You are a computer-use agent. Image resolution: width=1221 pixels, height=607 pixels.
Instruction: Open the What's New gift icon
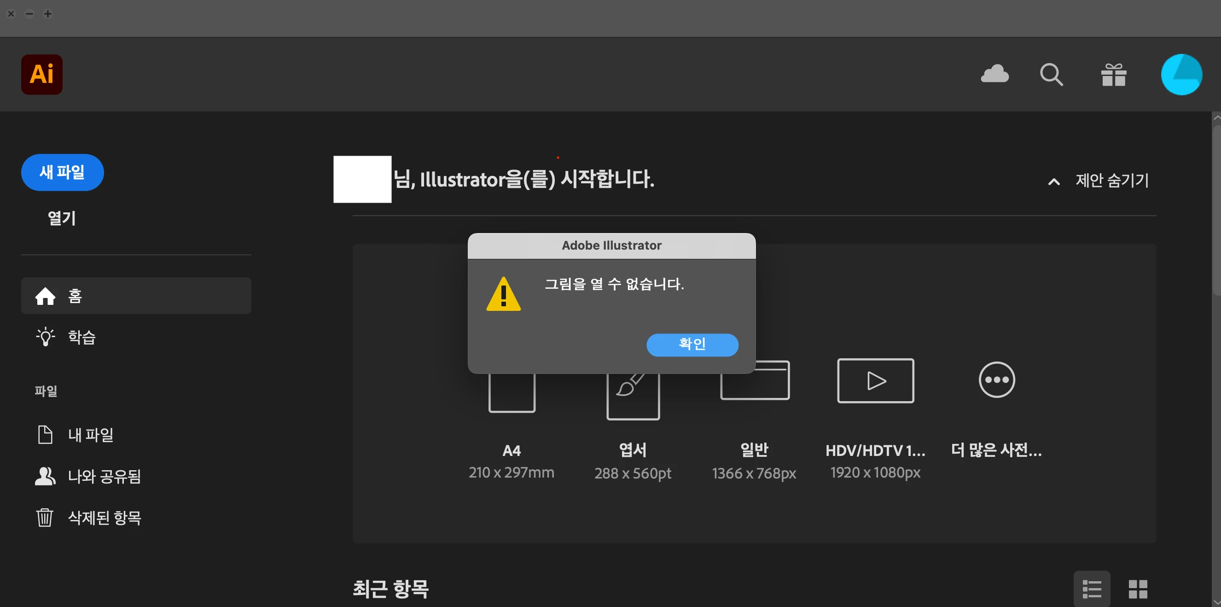(1113, 75)
